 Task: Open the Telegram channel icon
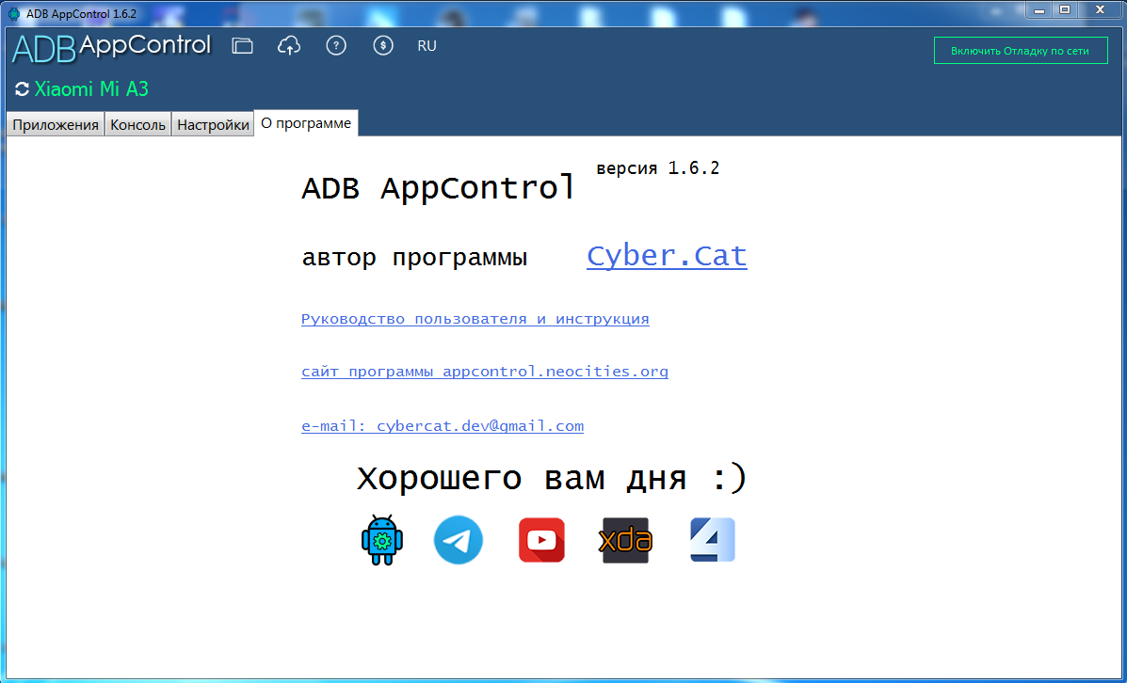(x=459, y=540)
